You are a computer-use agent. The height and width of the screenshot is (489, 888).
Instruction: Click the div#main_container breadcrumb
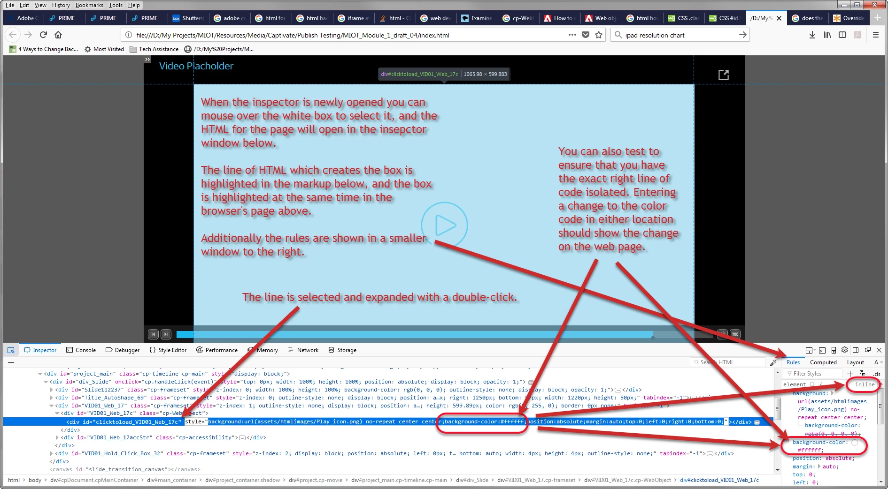click(171, 480)
